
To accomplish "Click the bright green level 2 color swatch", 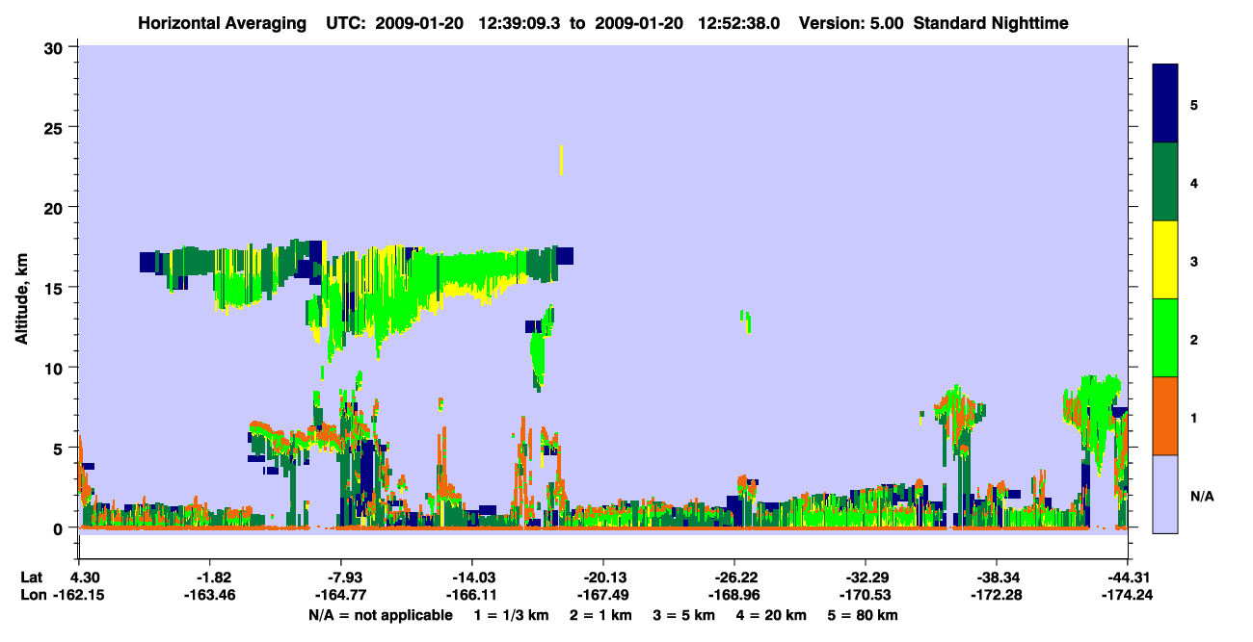I will click(x=1165, y=338).
